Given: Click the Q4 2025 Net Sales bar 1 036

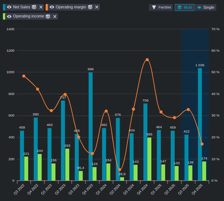Looking at the screenshot, I should 200,124.
